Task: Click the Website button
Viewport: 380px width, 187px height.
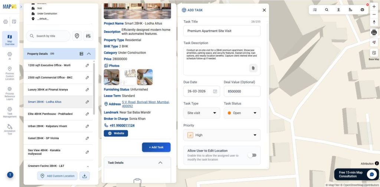Action: point(116,133)
